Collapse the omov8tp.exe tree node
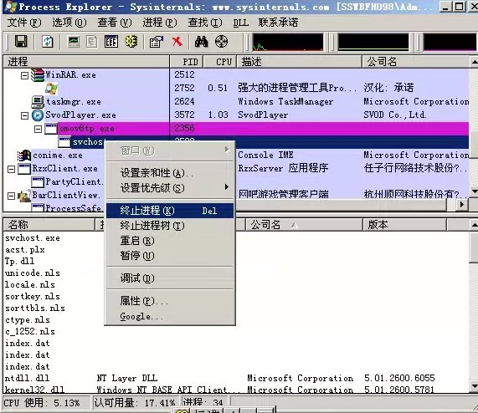The image size is (478, 413). pyautogui.click(x=39, y=129)
